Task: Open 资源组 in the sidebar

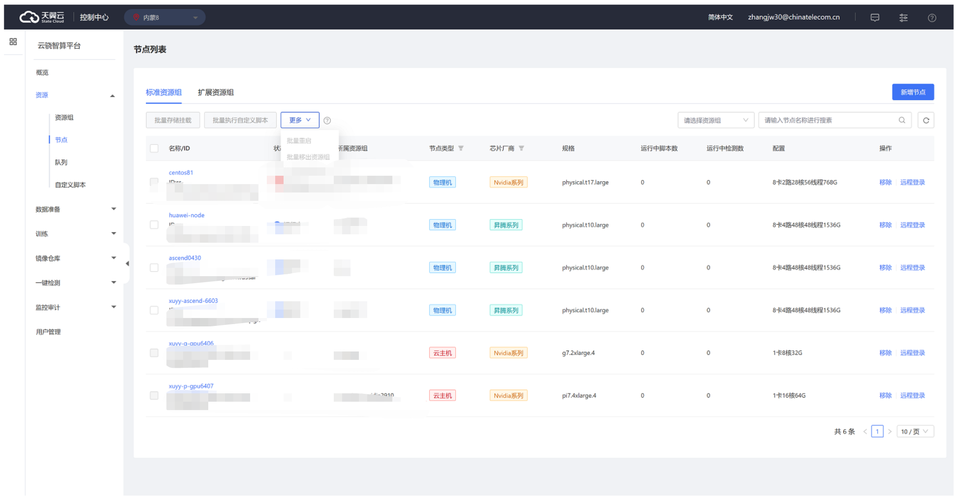Action: (x=64, y=117)
